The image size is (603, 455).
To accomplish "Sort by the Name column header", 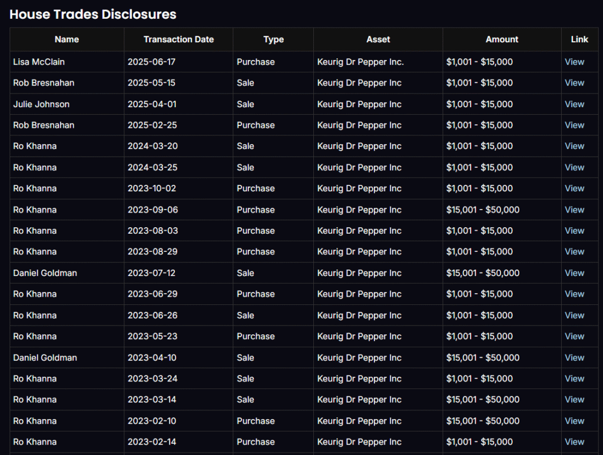I will 67,39.
